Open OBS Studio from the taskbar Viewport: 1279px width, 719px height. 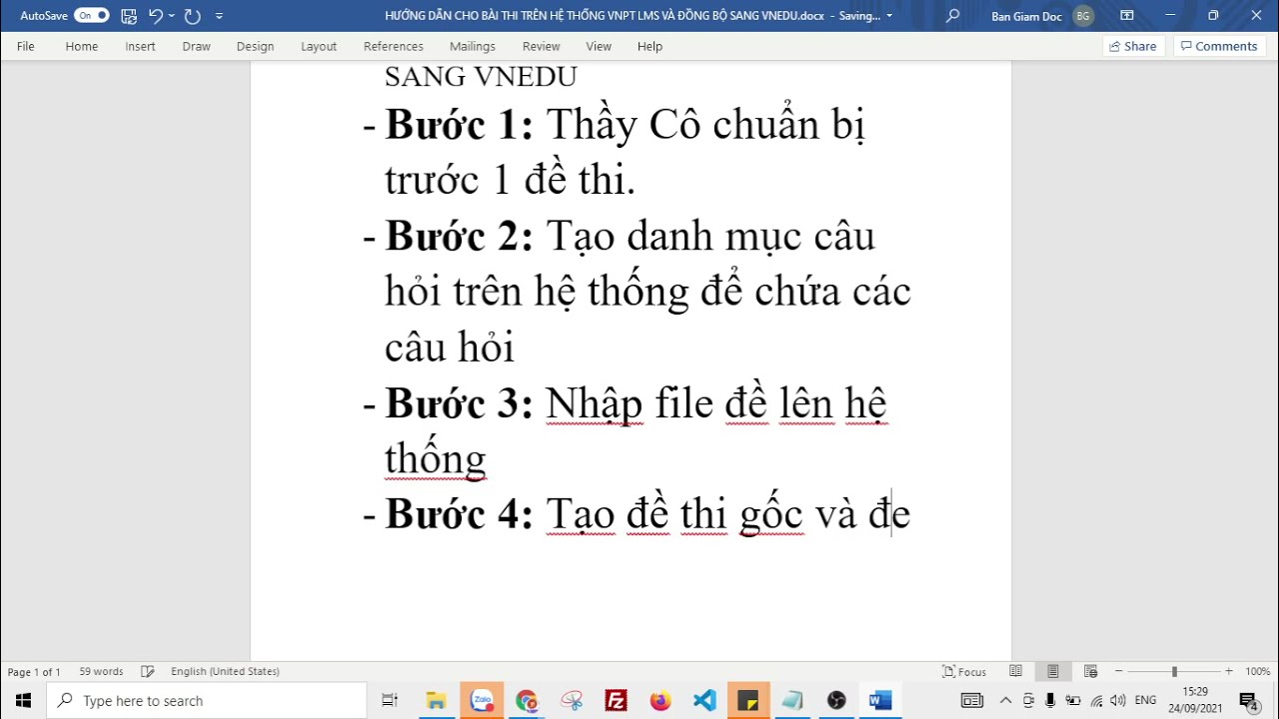pyautogui.click(x=837, y=701)
